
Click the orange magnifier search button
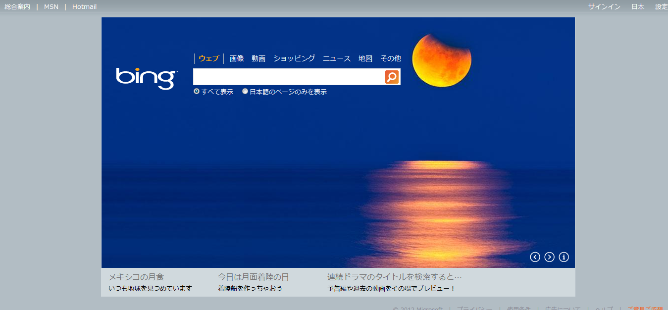point(392,77)
